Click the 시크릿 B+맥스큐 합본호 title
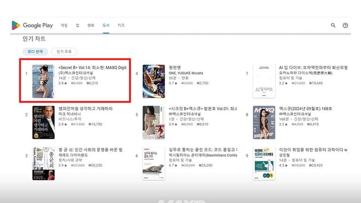The image size is (361, 203). 202,109
